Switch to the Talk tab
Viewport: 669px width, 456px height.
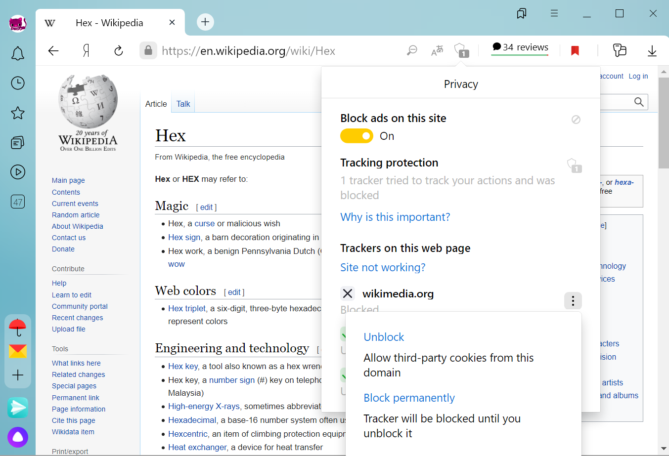click(x=183, y=104)
